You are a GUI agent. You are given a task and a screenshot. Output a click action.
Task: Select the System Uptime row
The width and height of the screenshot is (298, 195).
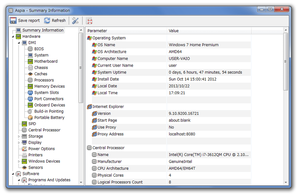pyautogui.click(x=171, y=72)
